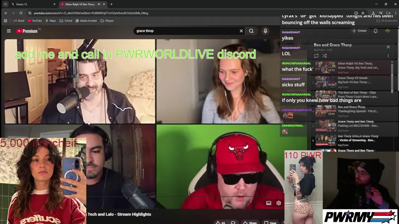
Task: Dislike the video
Action: tap(233, 223)
